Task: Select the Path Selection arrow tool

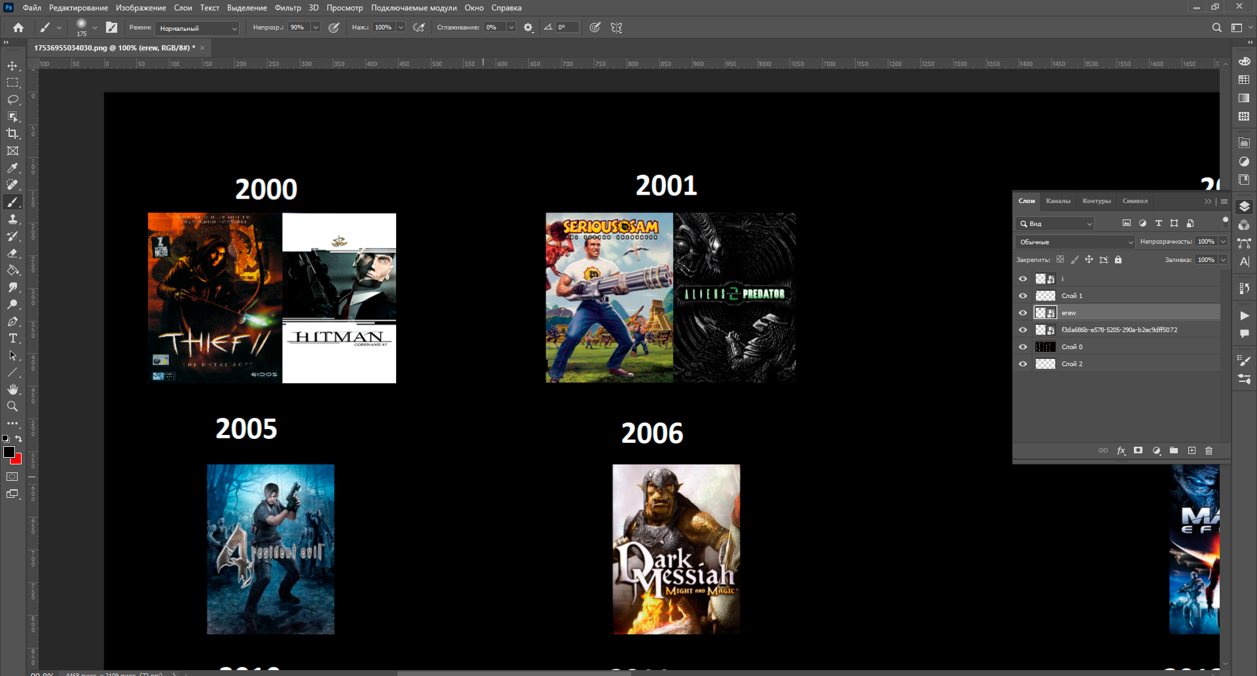Action: 12,355
